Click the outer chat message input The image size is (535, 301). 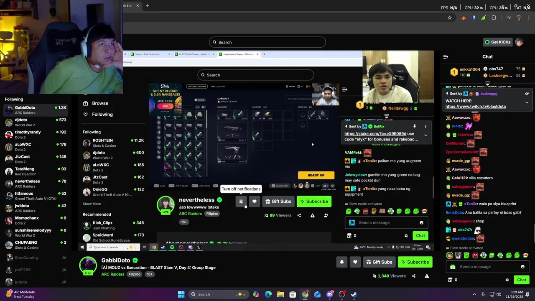[x=487, y=267]
